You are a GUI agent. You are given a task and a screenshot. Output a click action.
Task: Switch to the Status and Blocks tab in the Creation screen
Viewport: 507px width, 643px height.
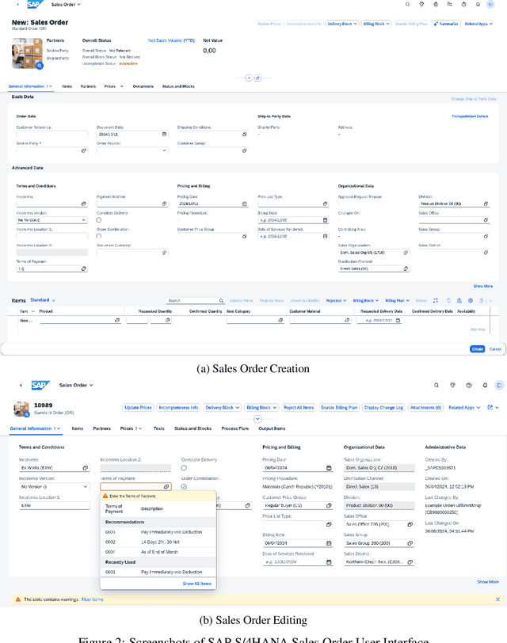click(178, 86)
